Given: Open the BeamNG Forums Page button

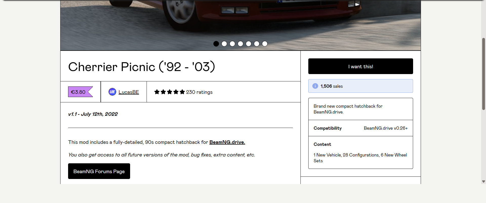Looking at the screenshot, I should pos(99,171).
